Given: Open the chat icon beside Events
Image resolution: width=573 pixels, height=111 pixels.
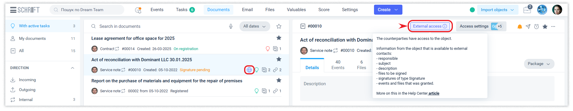Looking at the screenshot, I should 138,10.
